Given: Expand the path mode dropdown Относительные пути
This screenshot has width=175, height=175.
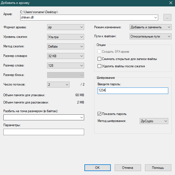Looking at the screenshot, I should point(150,36).
